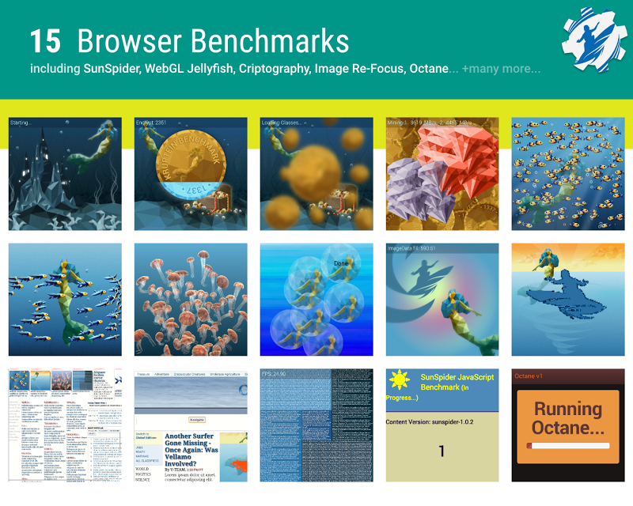Click the 'Encrypt: 2351' status label

tap(151, 123)
